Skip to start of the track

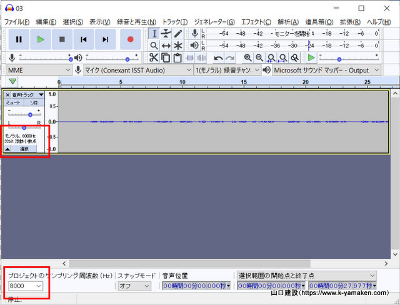coord(84,39)
